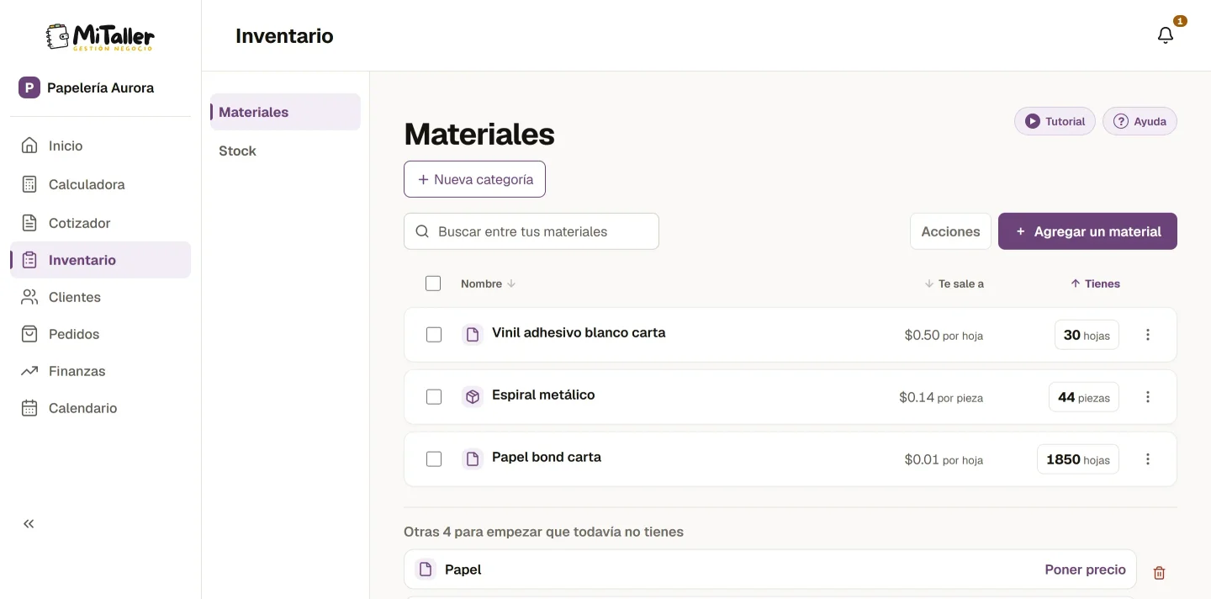Toggle select-all checkbox in header
The height and width of the screenshot is (599, 1211).
(x=433, y=284)
